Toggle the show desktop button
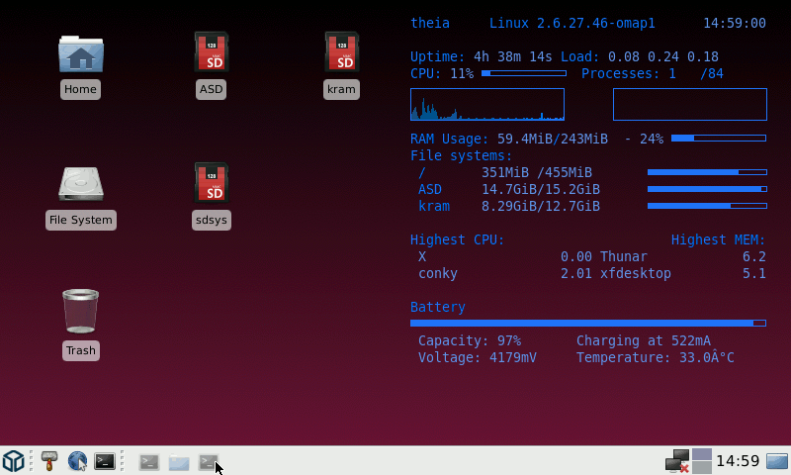 pyautogui.click(x=777, y=461)
